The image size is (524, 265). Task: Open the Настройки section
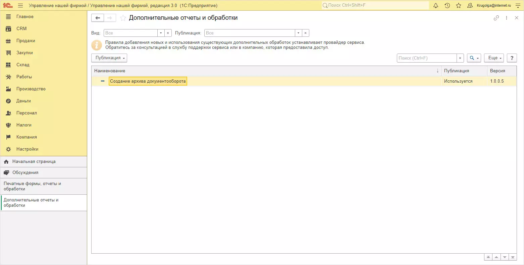click(x=44, y=149)
